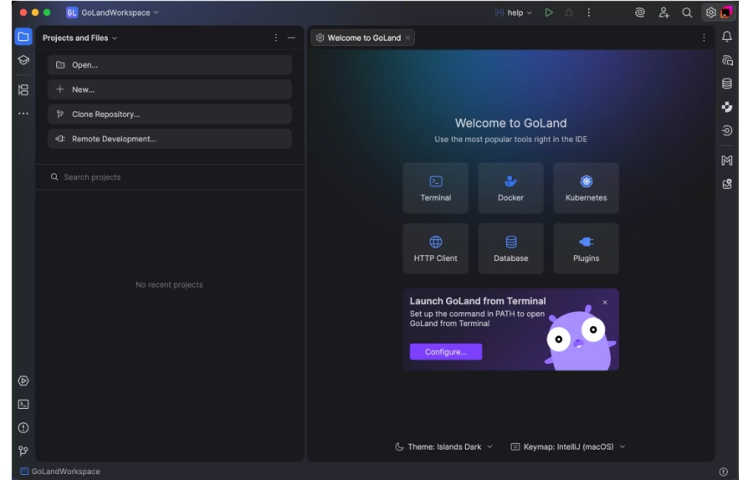Open the Plugins tile
Screen dimensions: 753x480
pyautogui.click(x=587, y=248)
